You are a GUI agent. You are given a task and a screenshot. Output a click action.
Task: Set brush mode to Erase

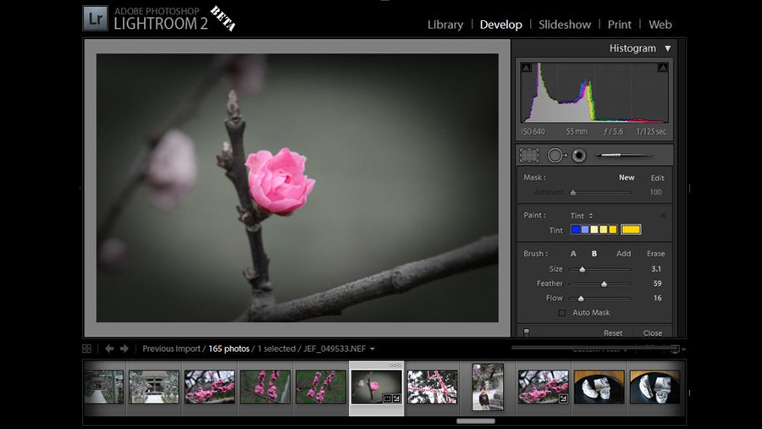(x=655, y=254)
